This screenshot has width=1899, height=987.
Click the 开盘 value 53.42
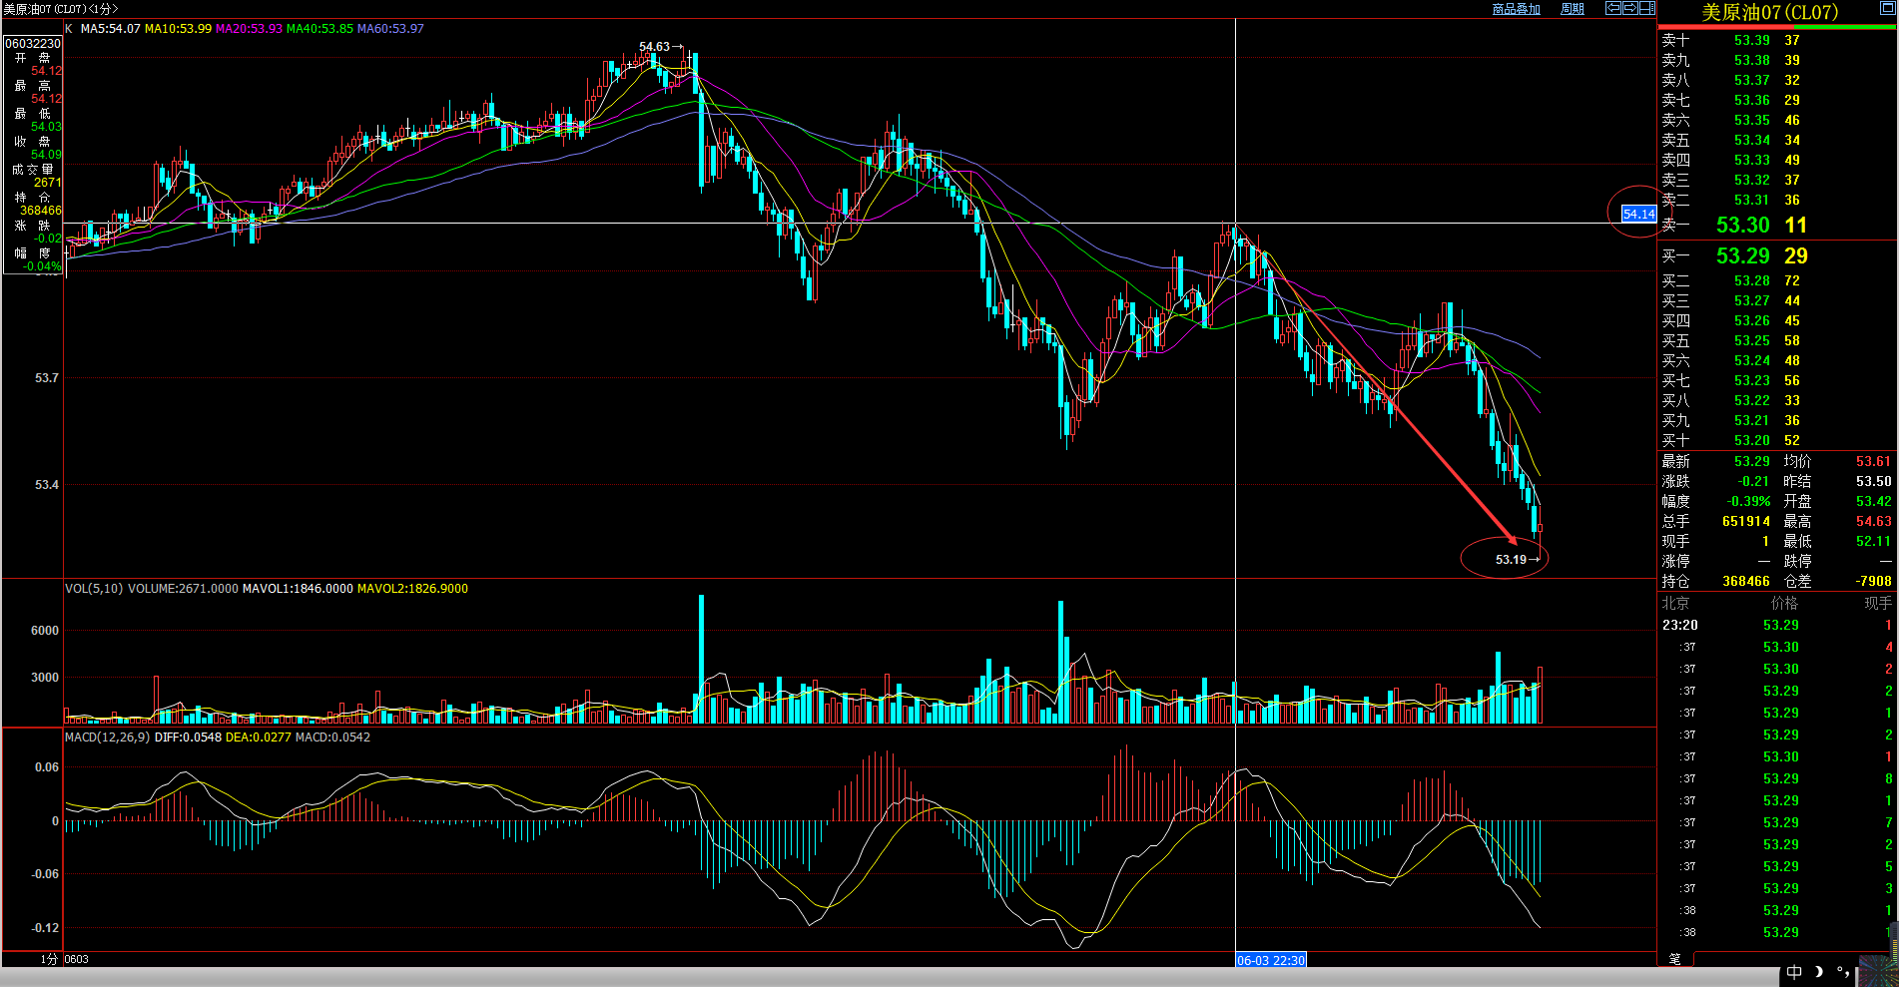tap(1874, 502)
